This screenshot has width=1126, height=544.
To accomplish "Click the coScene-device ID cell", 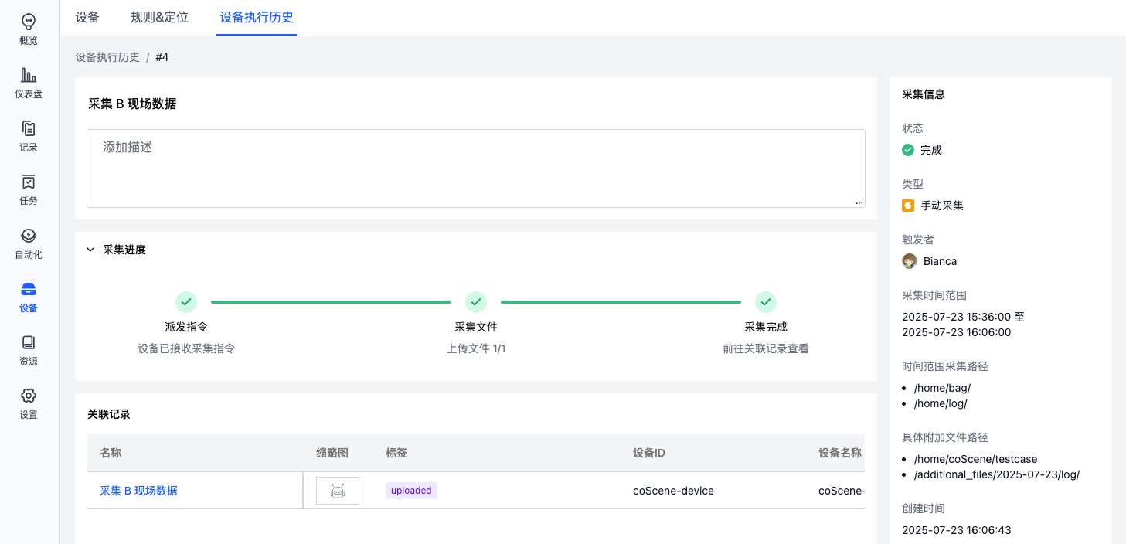I will pyautogui.click(x=673, y=491).
